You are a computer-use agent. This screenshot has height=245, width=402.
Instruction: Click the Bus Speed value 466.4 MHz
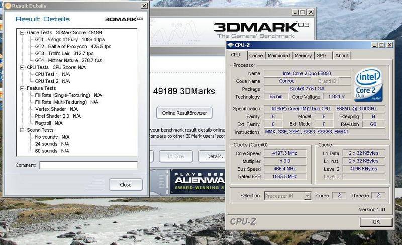coord(285,169)
